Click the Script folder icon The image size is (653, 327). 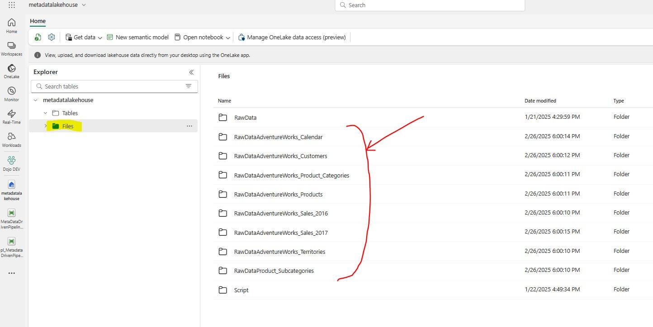222,290
